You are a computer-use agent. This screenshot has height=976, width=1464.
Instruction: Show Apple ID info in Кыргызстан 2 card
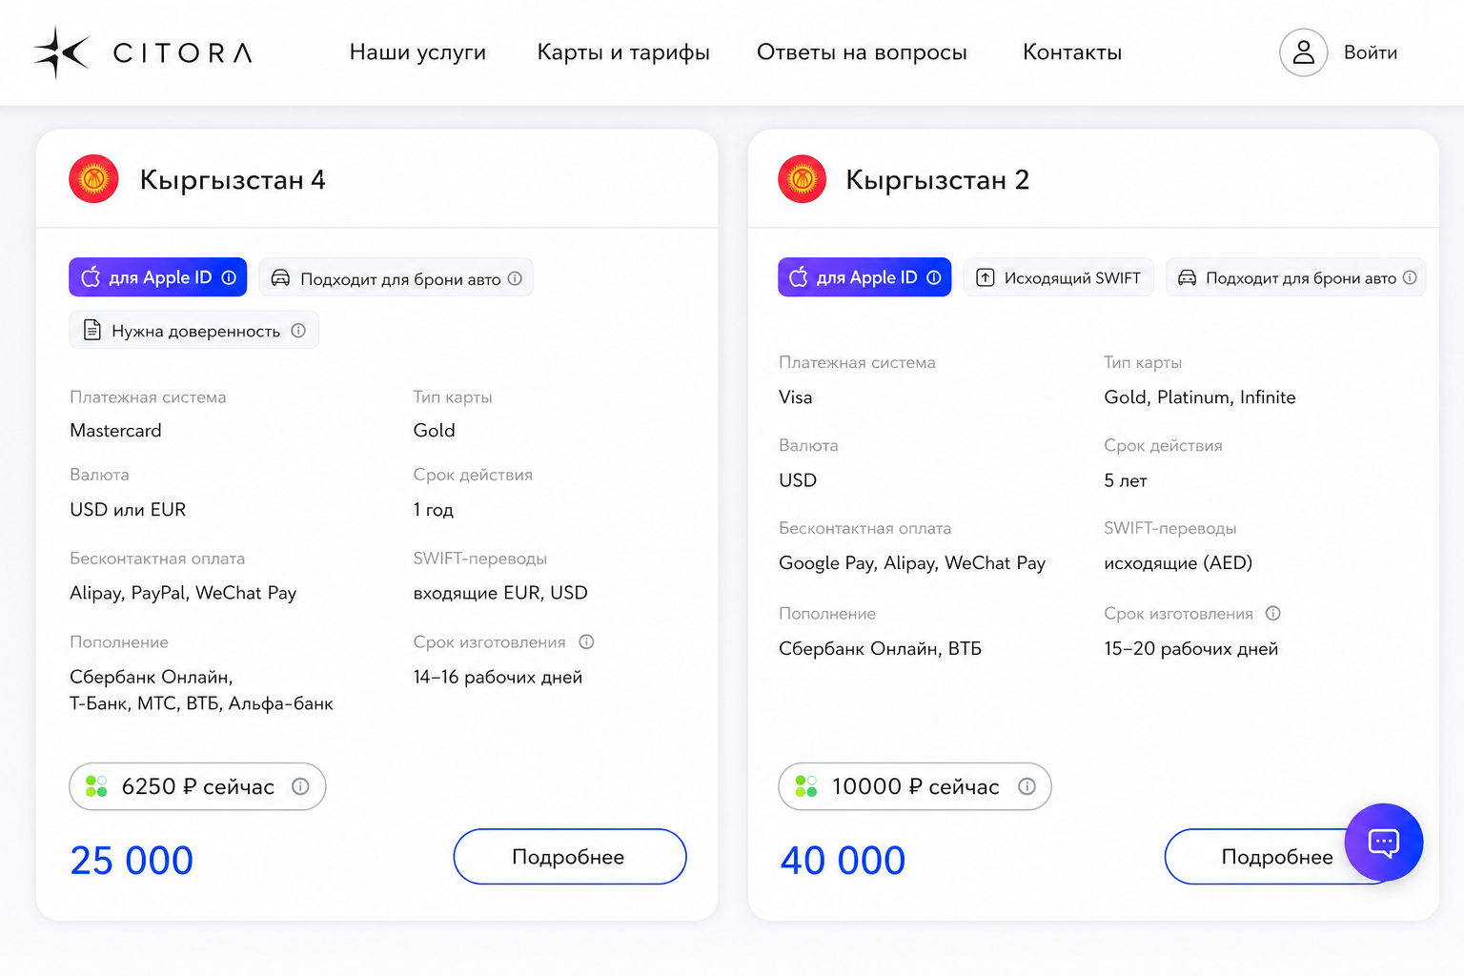point(934,277)
